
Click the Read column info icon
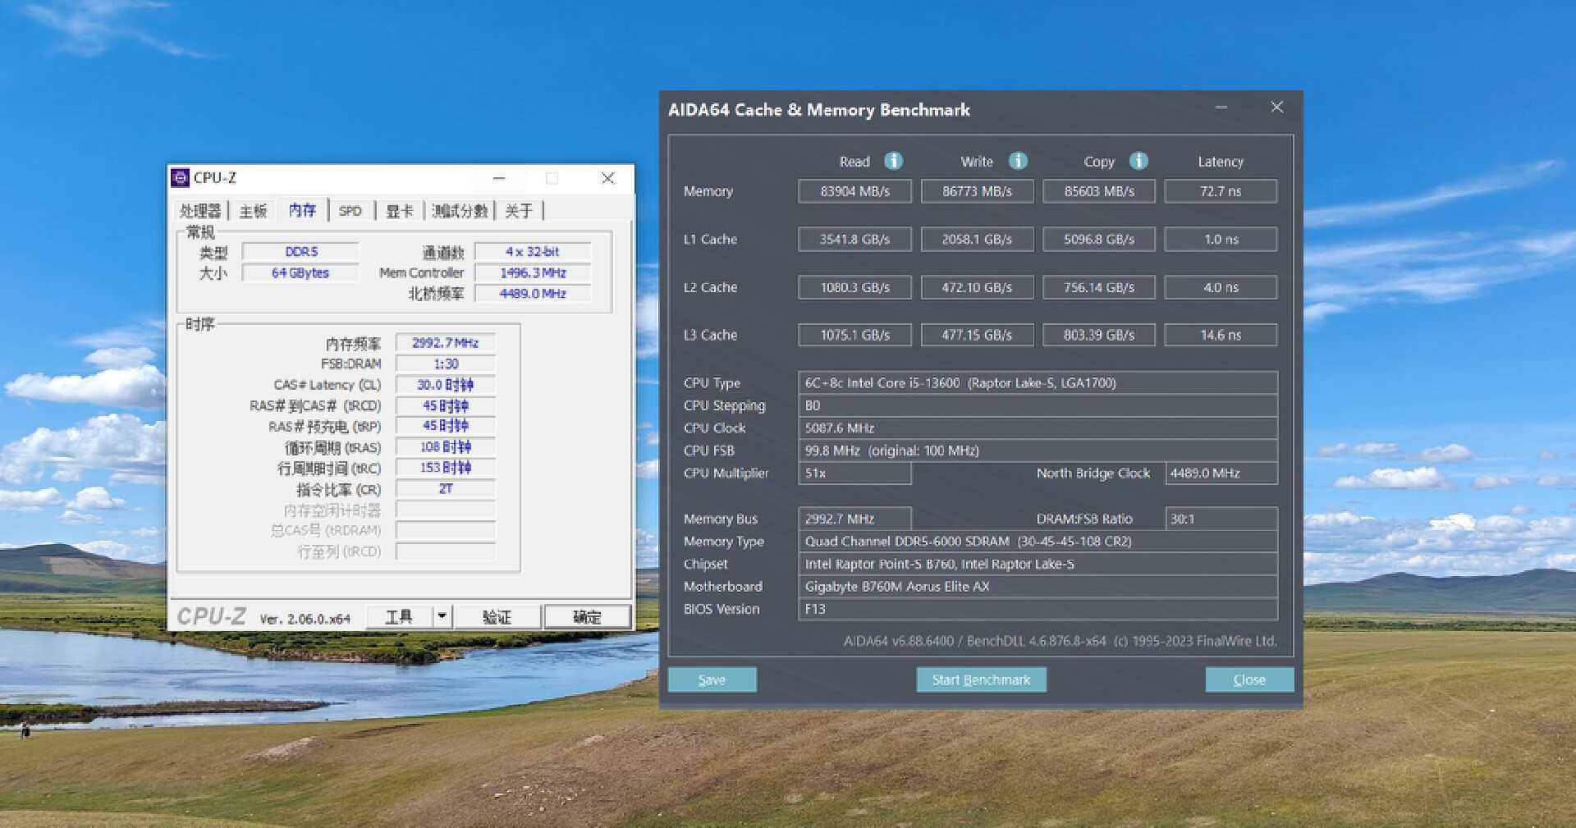[893, 161]
